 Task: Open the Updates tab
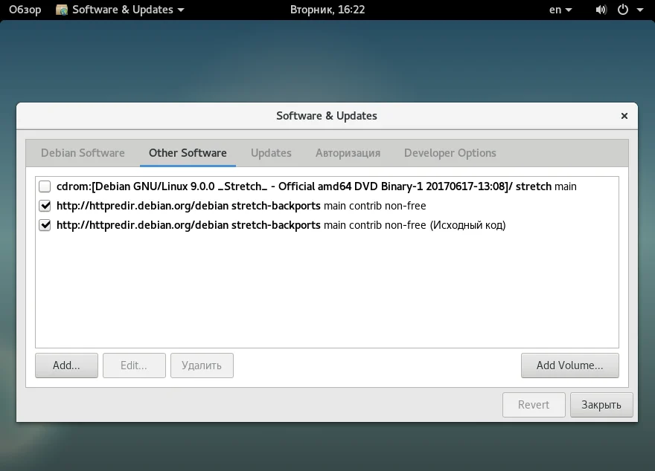coord(271,153)
